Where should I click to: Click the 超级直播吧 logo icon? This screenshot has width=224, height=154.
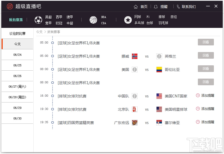[x=10, y=6]
